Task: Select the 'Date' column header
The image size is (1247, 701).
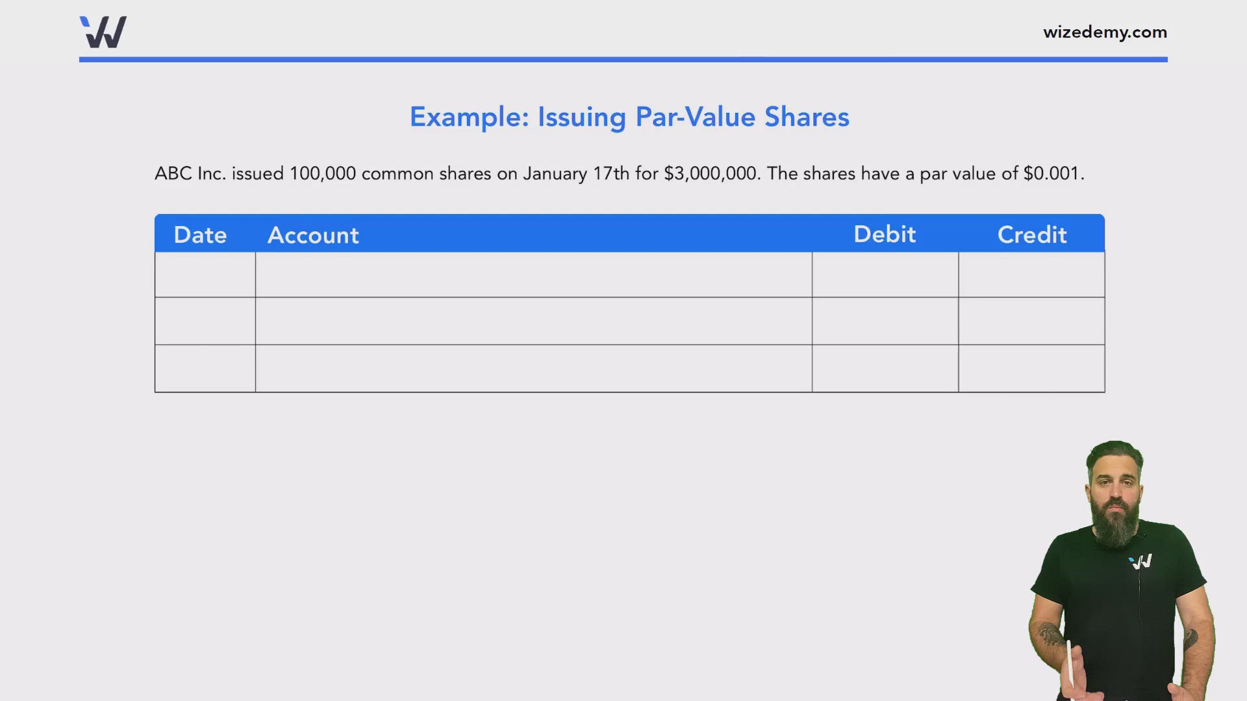Action: coord(199,234)
